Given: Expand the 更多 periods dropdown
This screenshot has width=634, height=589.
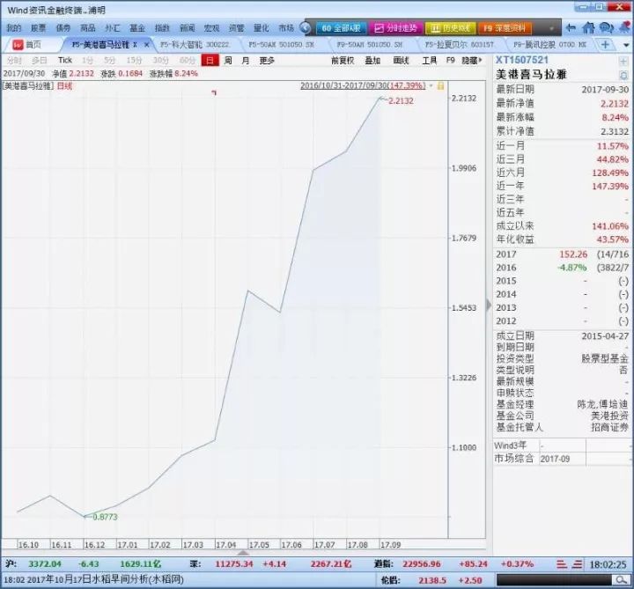Looking at the screenshot, I should pos(268,61).
